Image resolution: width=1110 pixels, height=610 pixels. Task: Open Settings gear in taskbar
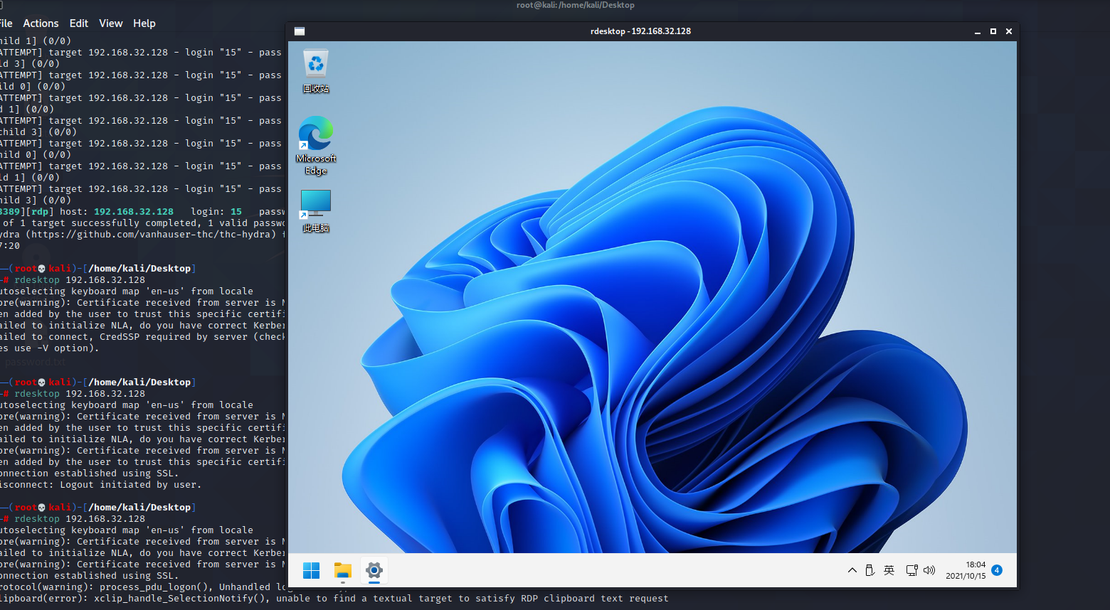point(374,570)
